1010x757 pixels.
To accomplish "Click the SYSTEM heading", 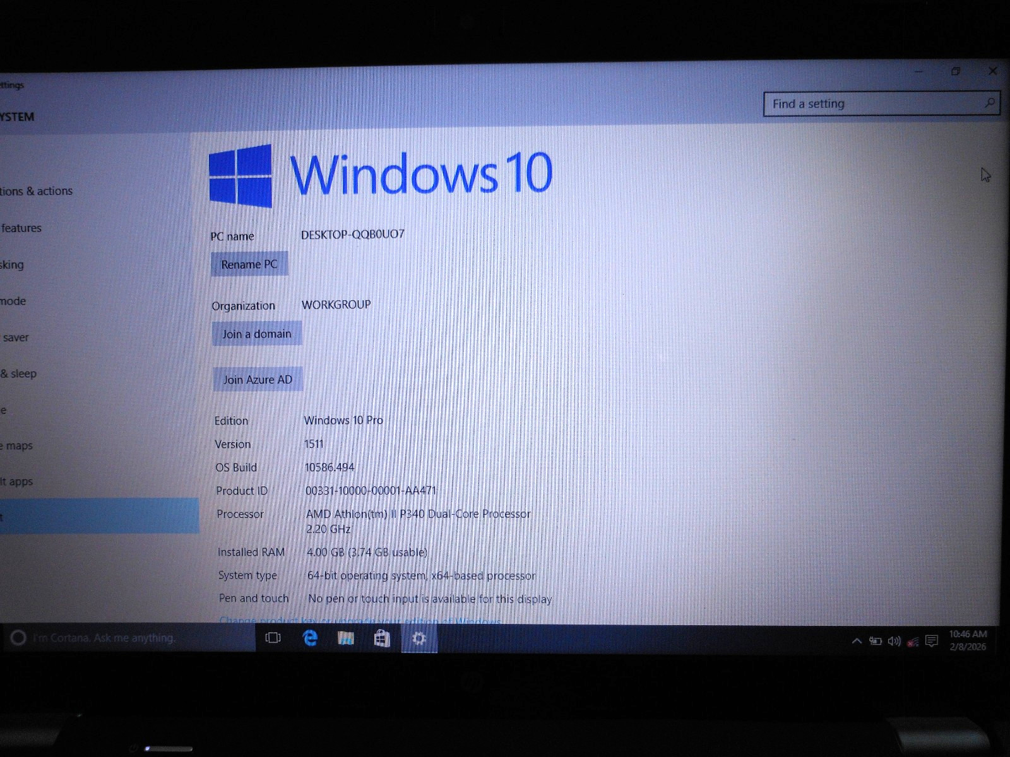I will tap(17, 117).
